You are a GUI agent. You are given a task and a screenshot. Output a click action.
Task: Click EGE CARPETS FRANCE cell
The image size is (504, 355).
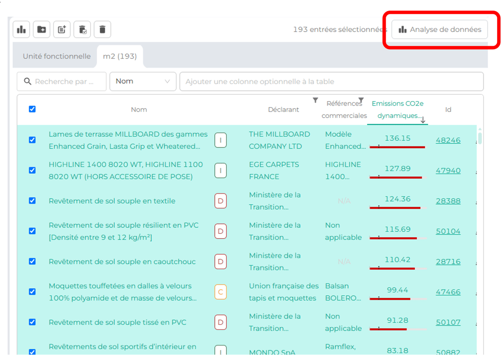pos(274,170)
